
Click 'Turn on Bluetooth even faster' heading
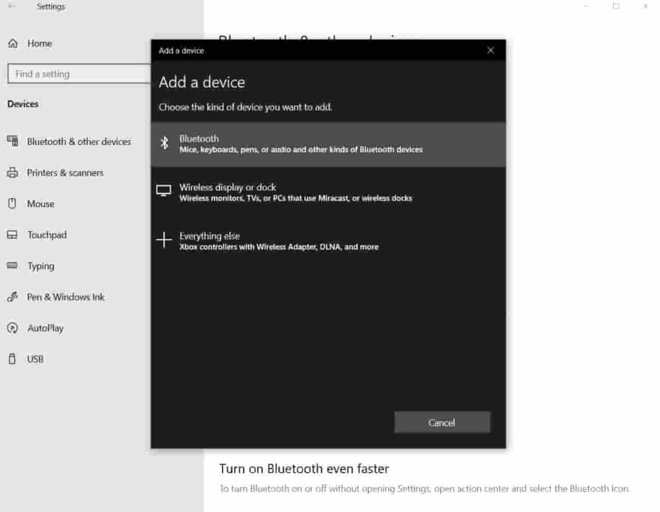click(x=304, y=469)
